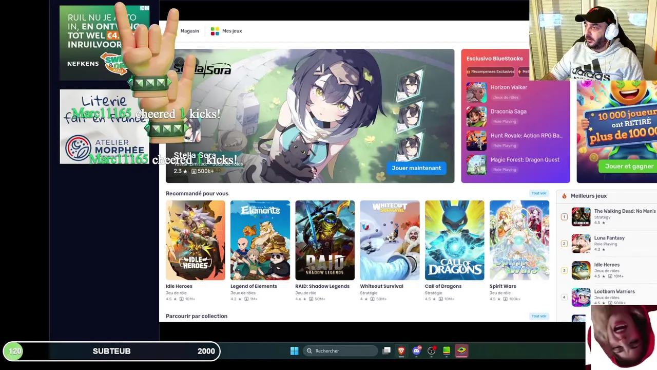Click the Meilleurs jeux heading
The width and height of the screenshot is (657, 370).
coord(589,196)
